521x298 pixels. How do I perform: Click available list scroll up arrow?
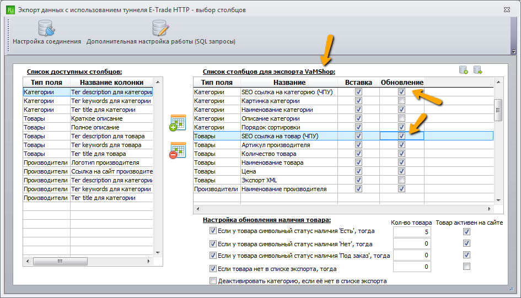point(158,82)
